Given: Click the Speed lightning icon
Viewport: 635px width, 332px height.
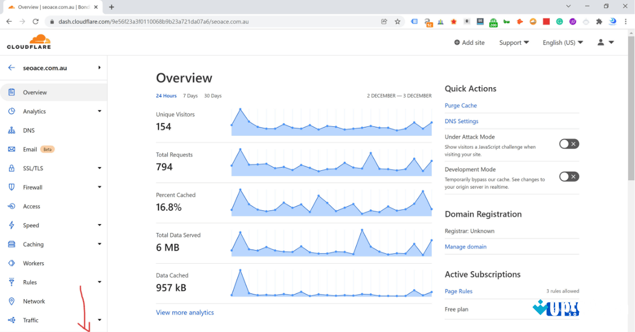Looking at the screenshot, I should 12,225.
